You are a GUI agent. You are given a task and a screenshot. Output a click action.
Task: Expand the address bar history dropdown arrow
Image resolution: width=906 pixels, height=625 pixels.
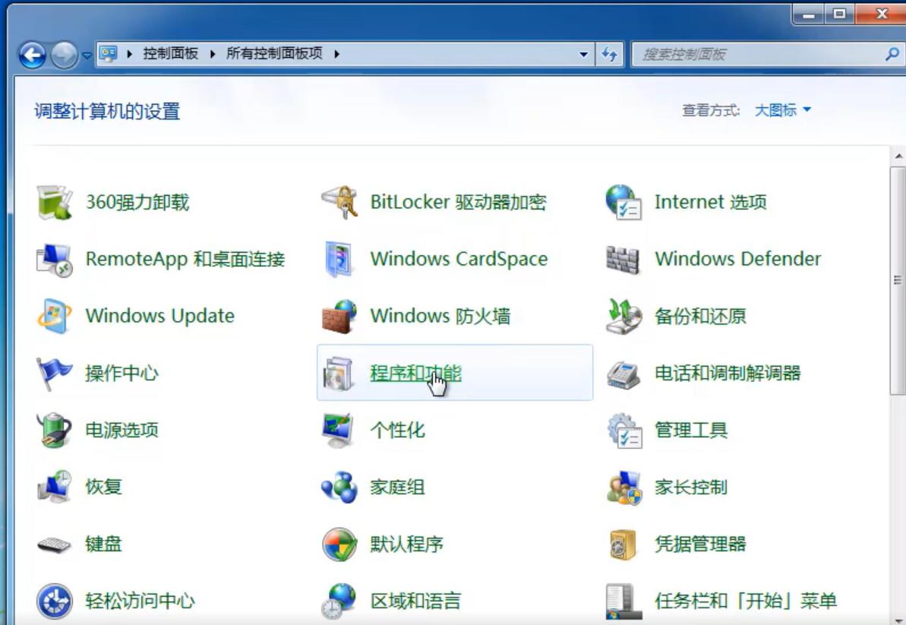[x=583, y=54]
